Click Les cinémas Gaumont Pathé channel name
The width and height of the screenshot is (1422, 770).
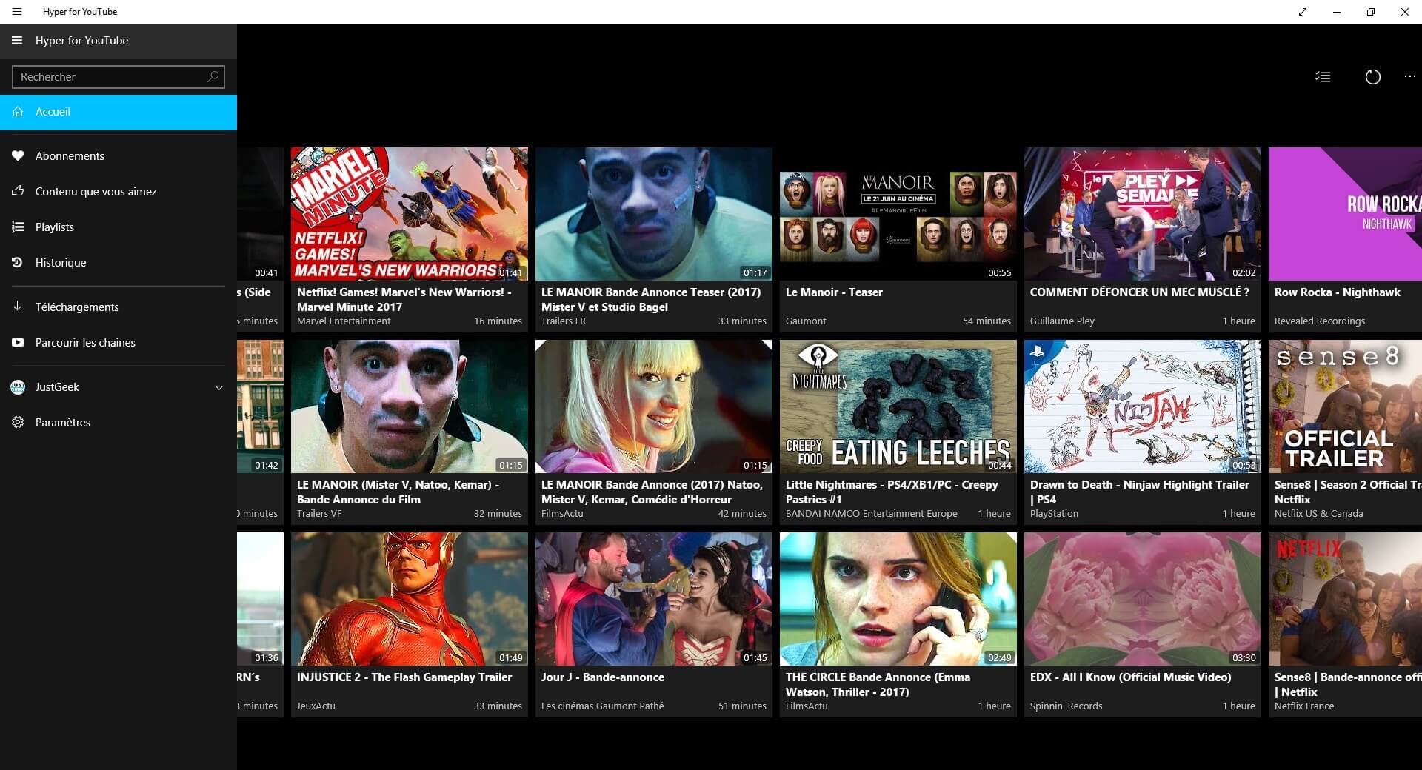[x=603, y=706]
